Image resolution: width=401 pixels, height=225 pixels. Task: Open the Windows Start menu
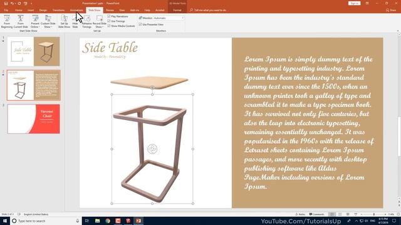click(x=5, y=221)
